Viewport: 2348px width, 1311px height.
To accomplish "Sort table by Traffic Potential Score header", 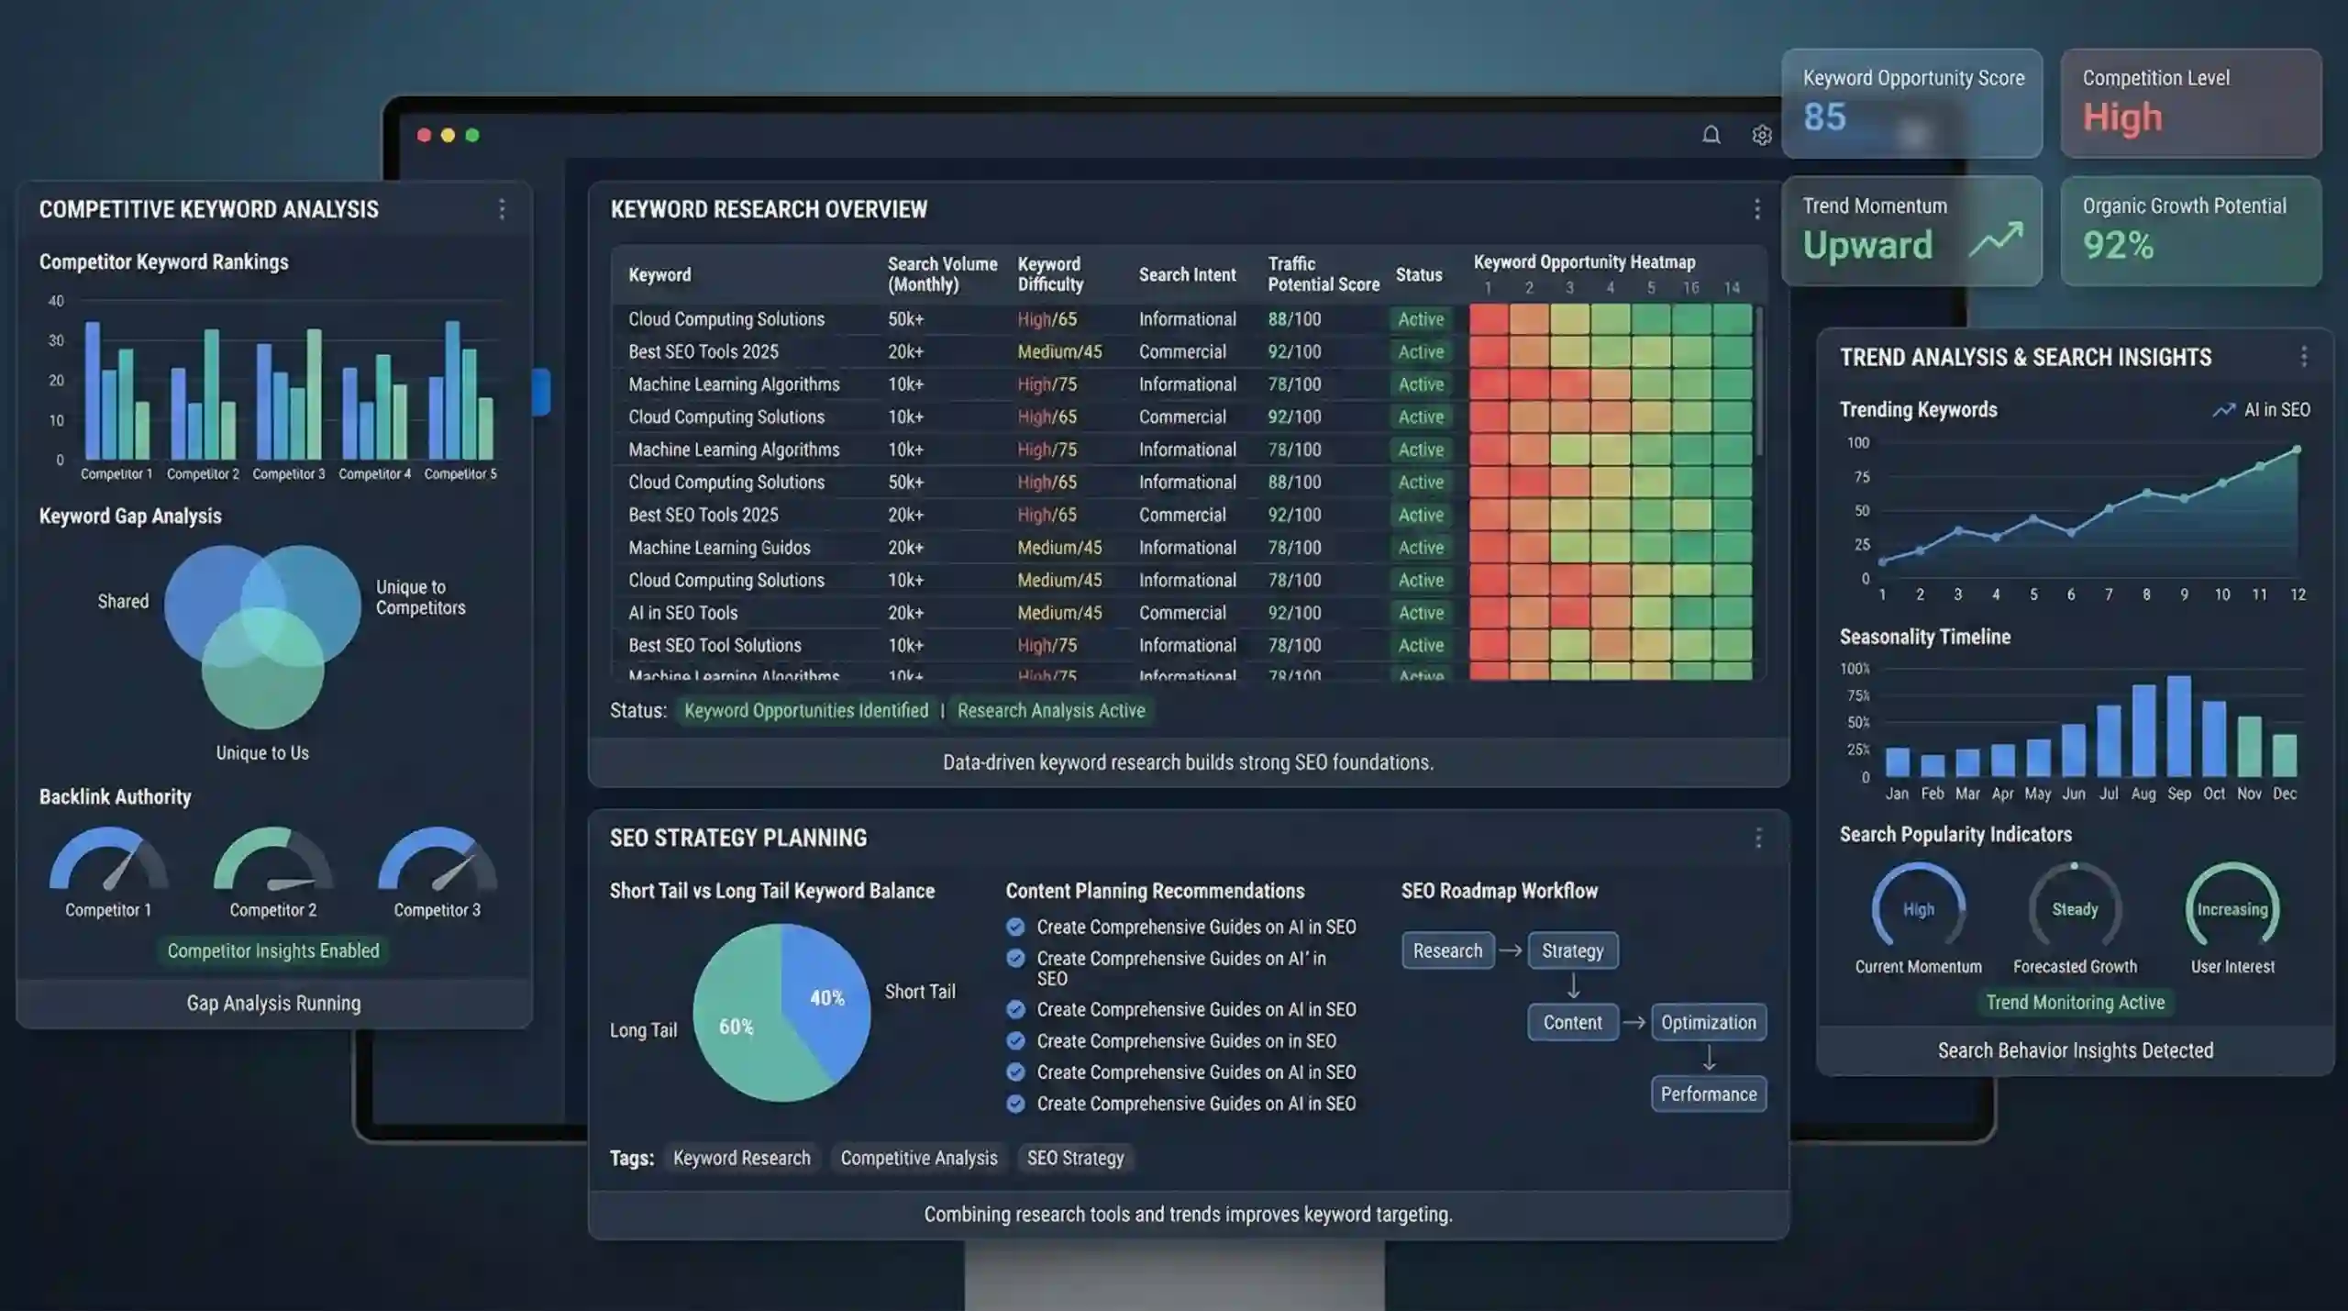I will point(1323,274).
